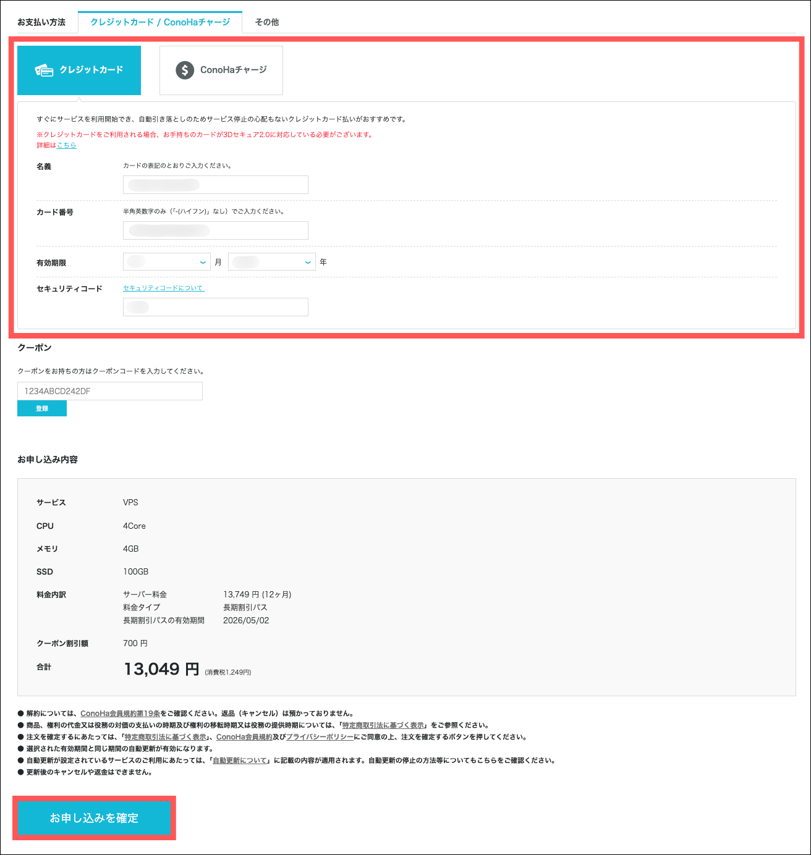
Task: Open the ConoHa会員規約第19条 link
Action: click(x=120, y=714)
